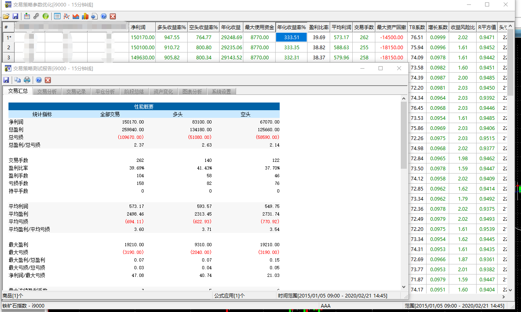
Task: Click the 最大资产回撤 column header
Action: [x=391, y=27]
